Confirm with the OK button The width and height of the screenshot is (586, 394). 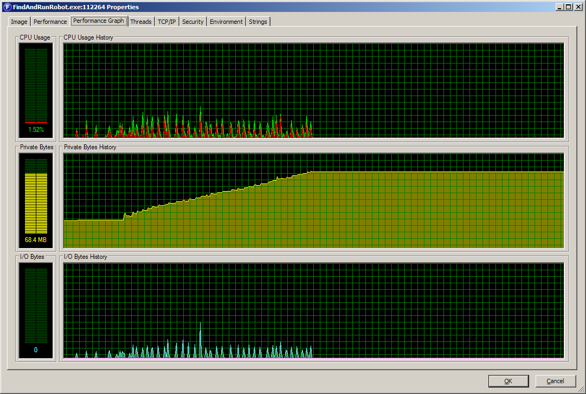pyautogui.click(x=508, y=380)
